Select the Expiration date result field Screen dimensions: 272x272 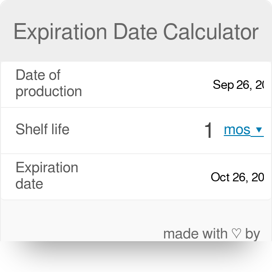tap(237, 177)
